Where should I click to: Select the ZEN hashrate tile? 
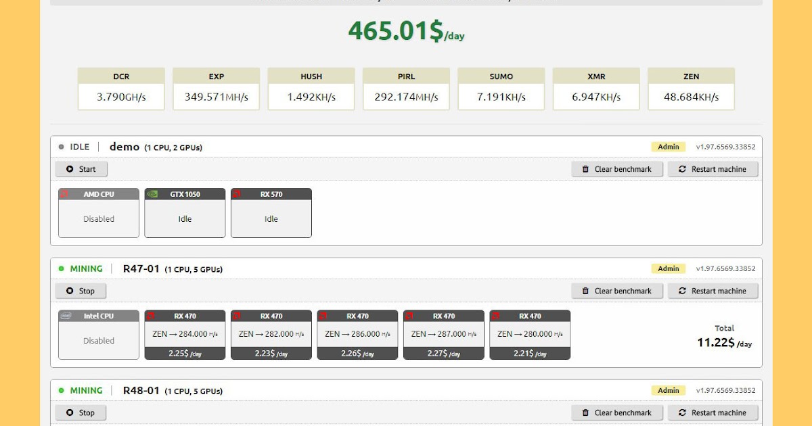tap(691, 89)
